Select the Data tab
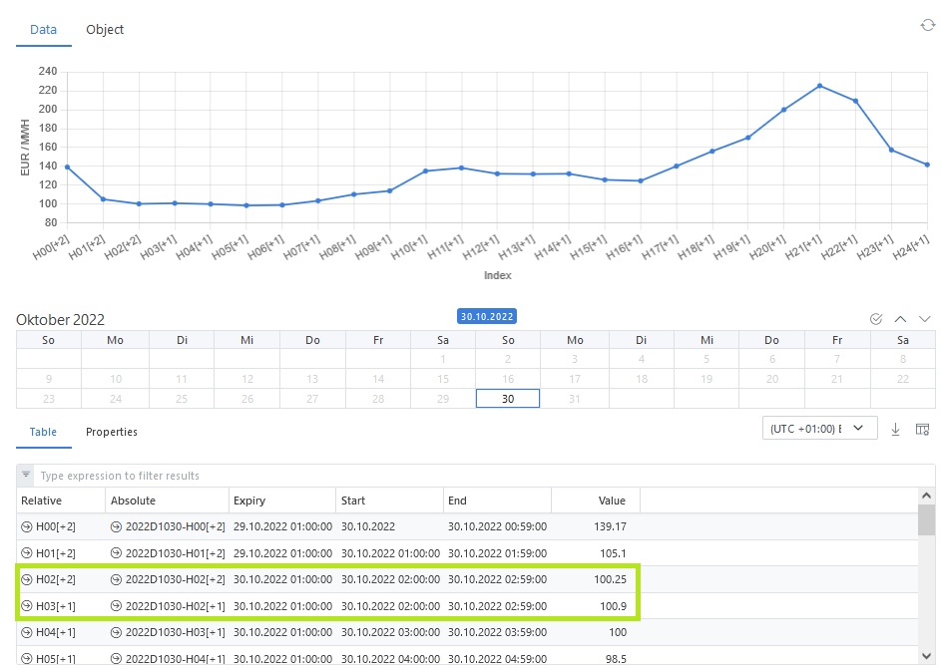This screenshot has width=941, height=669. click(43, 30)
